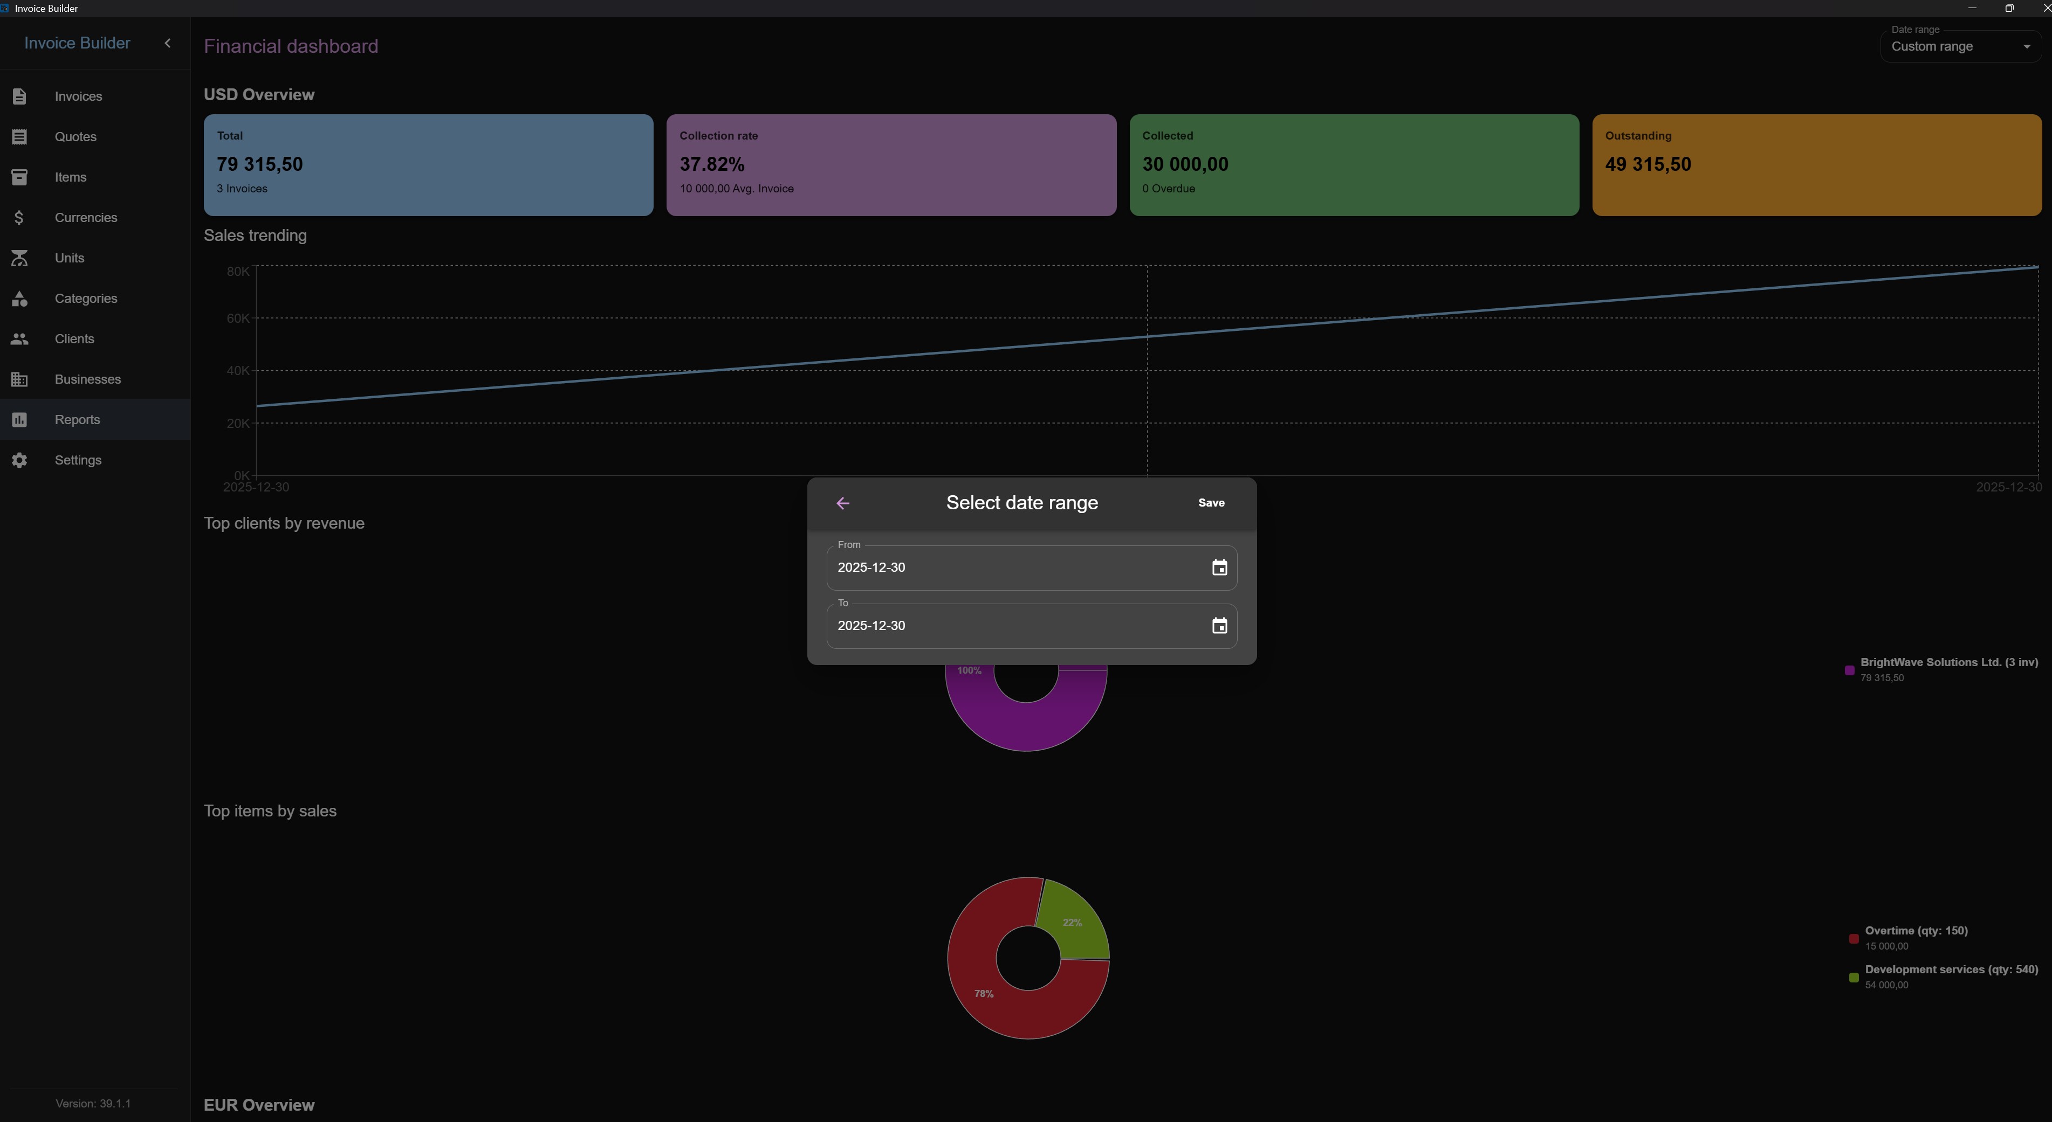Click the Categories shapes icon
Viewport: 2052px width, 1122px height.
(19, 299)
